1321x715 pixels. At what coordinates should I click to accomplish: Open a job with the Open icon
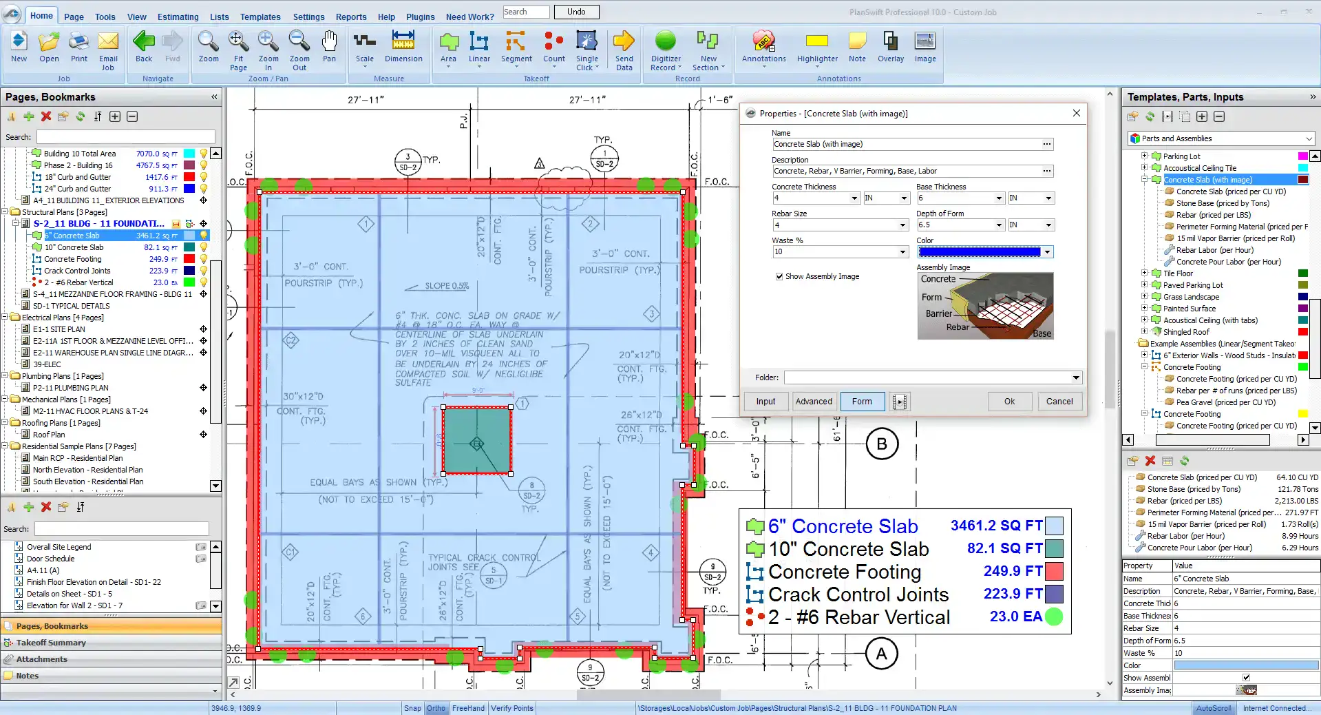click(49, 47)
